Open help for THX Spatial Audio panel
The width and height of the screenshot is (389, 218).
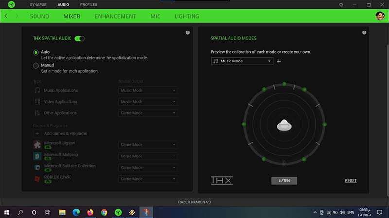[188, 33]
